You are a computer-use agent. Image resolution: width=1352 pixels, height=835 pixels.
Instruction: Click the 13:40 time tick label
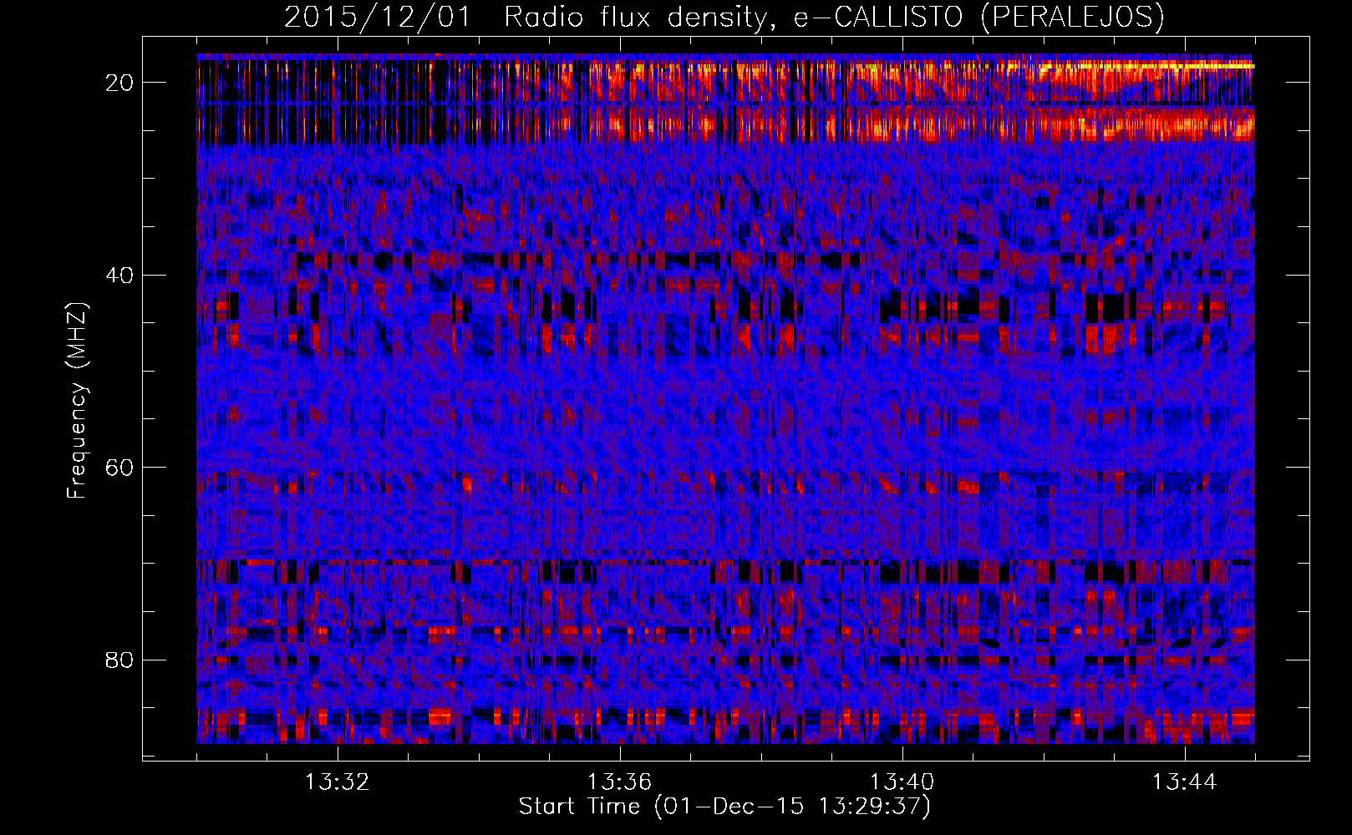pos(902,782)
